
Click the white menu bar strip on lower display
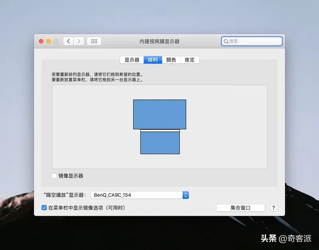point(160,131)
